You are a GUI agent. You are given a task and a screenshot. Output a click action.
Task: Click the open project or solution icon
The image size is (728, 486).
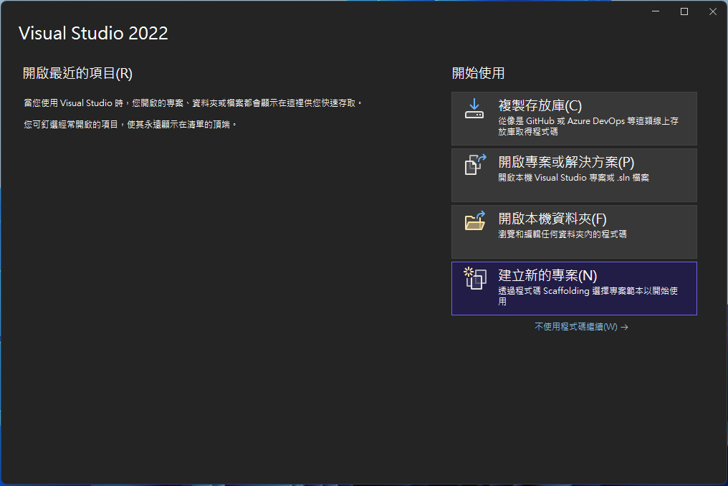475,164
